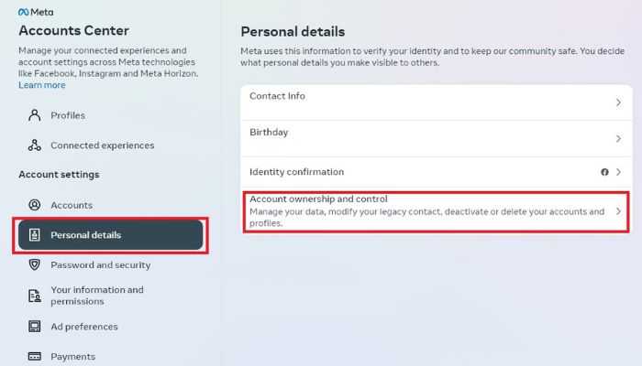Click the Accounts circle icon
The width and height of the screenshot is (642, 366).
35,205
